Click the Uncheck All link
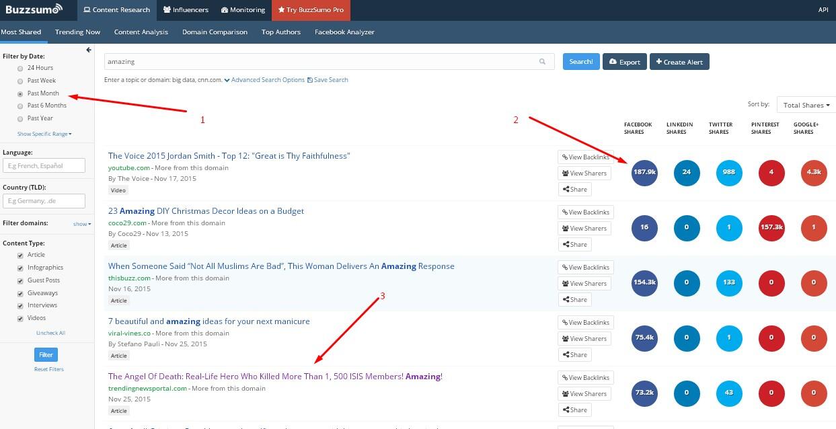Screen dimensions: 836x429 point(50,333)
